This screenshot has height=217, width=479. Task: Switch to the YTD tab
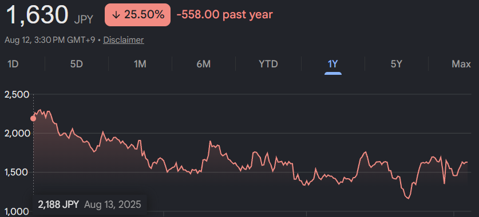pyautogui.click(x=268, y=65)
